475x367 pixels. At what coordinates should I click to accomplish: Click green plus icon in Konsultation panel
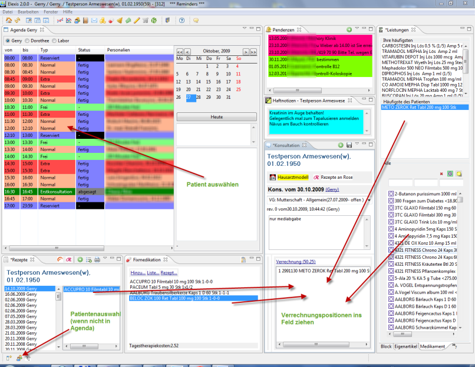click(x=341, y=145)
